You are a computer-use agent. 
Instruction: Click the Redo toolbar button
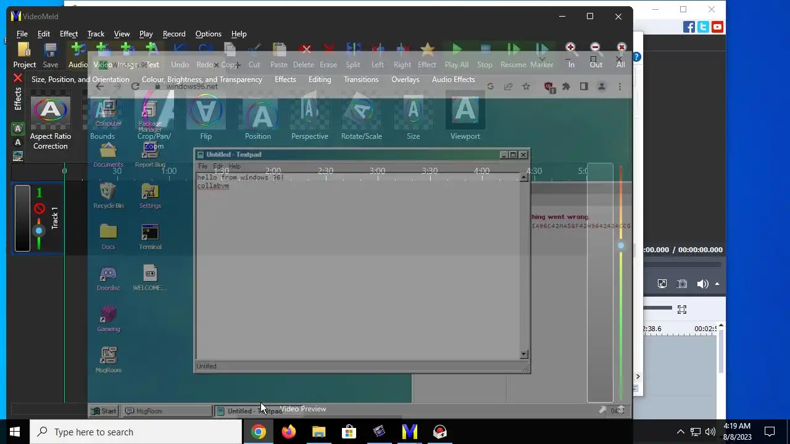pos(205,55)
